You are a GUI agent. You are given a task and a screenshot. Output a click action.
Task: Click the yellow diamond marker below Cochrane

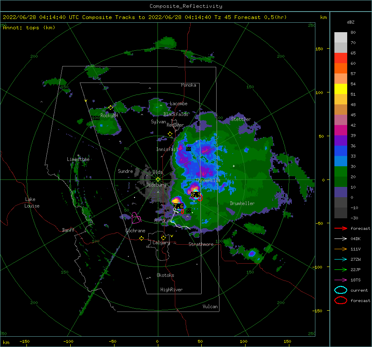142,238
